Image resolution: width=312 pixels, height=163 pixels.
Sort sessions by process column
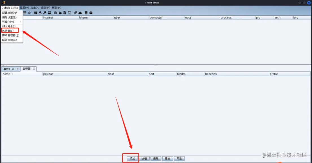point(237,18)
